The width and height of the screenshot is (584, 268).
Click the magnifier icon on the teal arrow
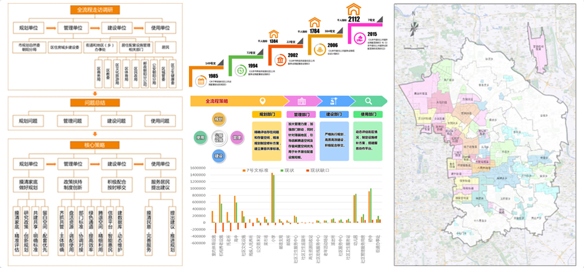[369, 101]
